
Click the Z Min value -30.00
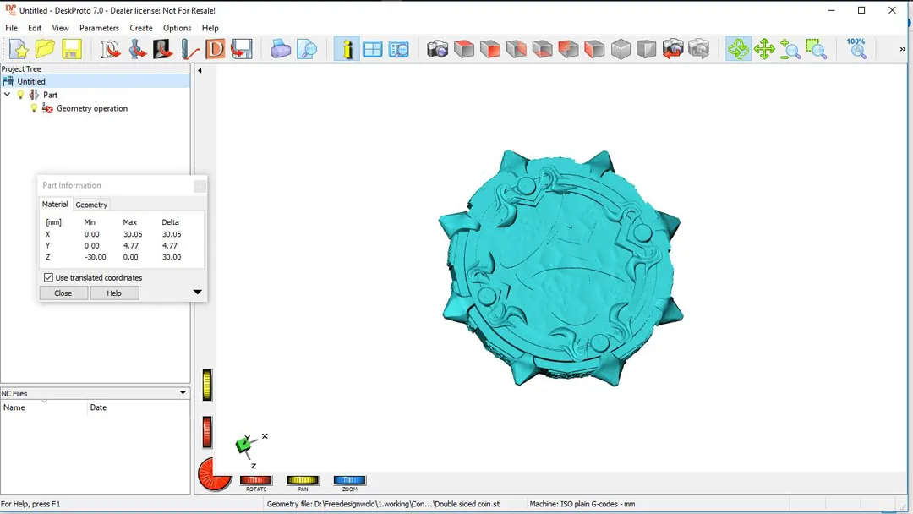tap(96, 257)
